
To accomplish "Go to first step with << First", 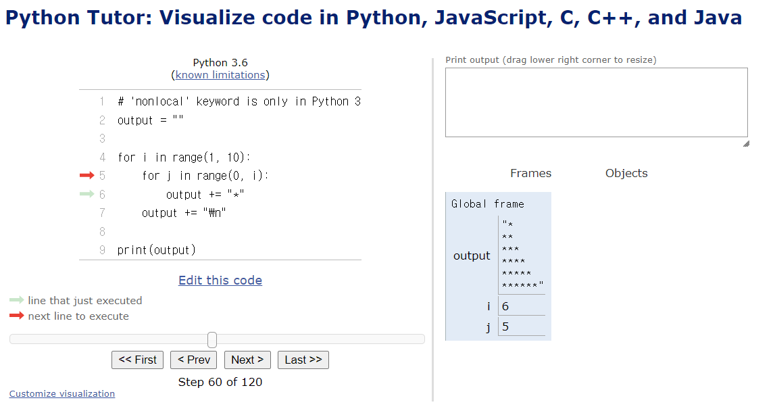I will (x=137, y=360).
